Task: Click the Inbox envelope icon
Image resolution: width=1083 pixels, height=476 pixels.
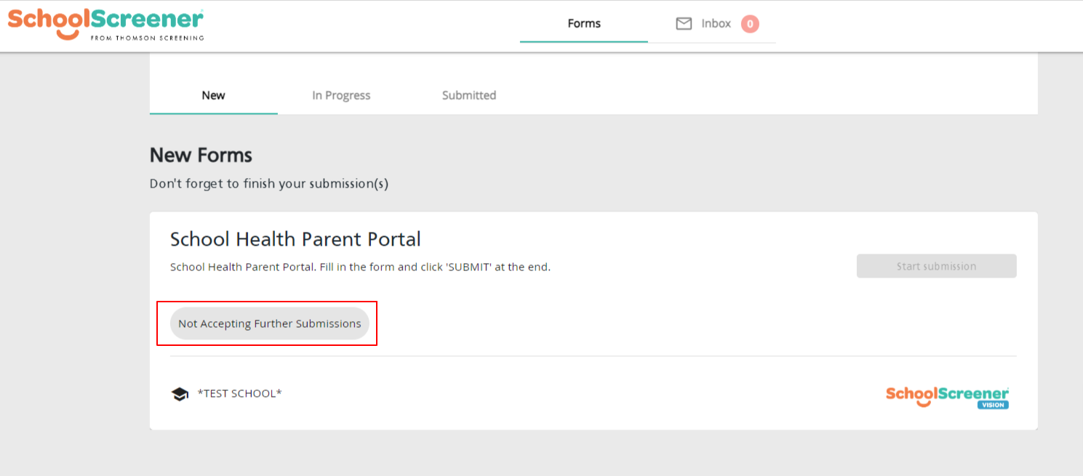Action: point(684,24)
